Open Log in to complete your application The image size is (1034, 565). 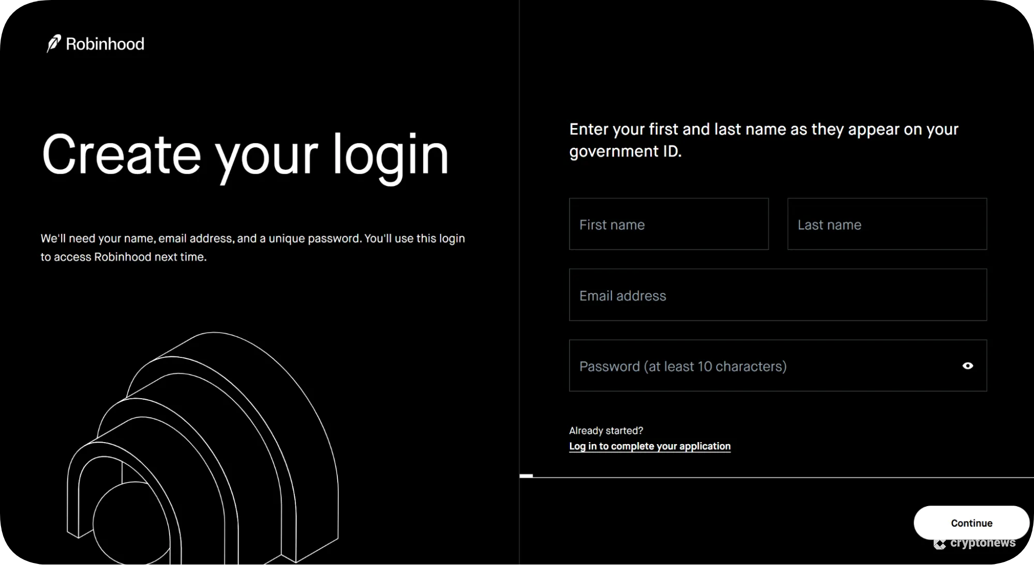click(x=649, y=446)
